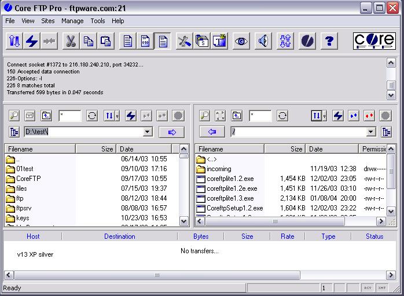
Task: Select the CoreFTP local folder
Action: tap(23, 179)
